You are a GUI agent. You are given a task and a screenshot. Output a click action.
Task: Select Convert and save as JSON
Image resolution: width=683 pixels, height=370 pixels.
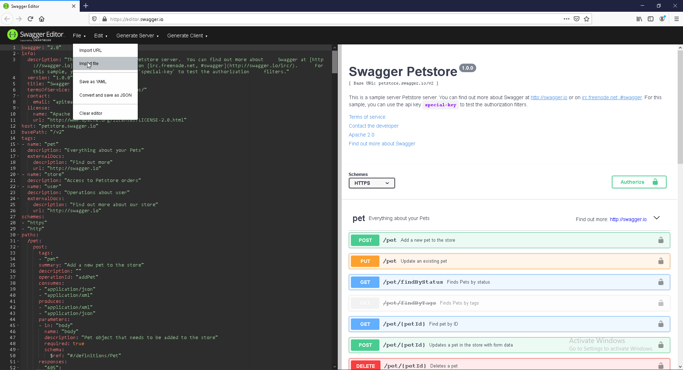click(105, 95)
